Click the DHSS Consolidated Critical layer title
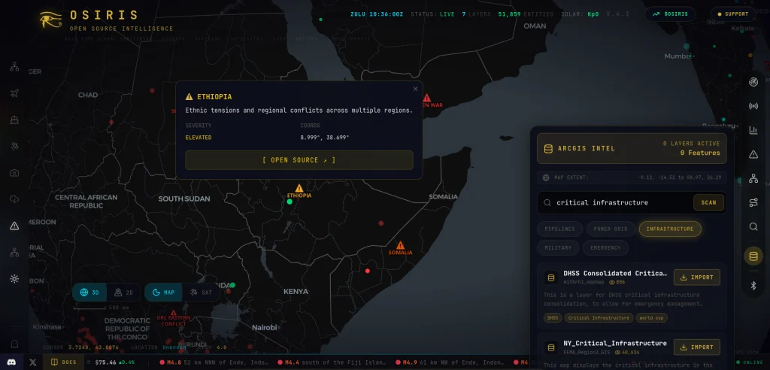 [615, 273]
